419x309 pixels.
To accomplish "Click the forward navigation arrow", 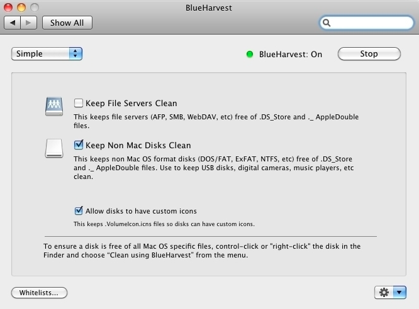I will coord(28,23).
